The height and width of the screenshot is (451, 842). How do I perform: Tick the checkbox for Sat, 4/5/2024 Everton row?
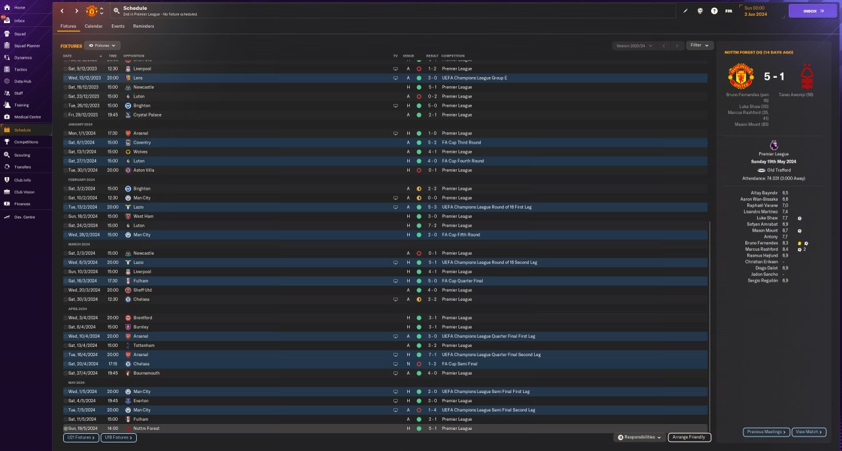[66, 400]
